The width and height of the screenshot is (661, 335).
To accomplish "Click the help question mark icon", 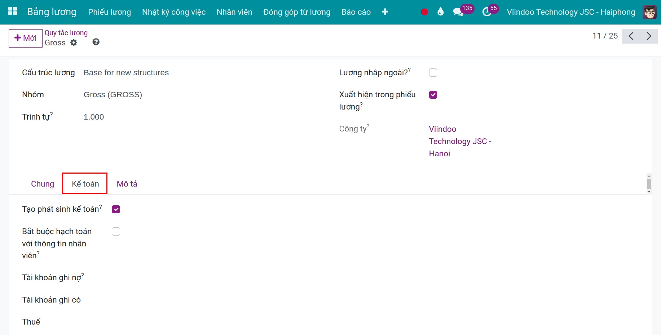I will pos(96,42).
